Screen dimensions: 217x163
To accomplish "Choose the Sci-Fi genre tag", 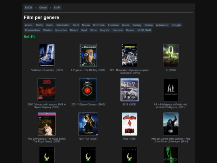I will click(76, 25).
